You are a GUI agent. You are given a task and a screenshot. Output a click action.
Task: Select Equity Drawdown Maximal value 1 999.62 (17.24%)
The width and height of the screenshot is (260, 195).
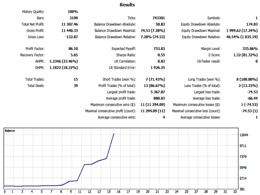coord(242,31)
